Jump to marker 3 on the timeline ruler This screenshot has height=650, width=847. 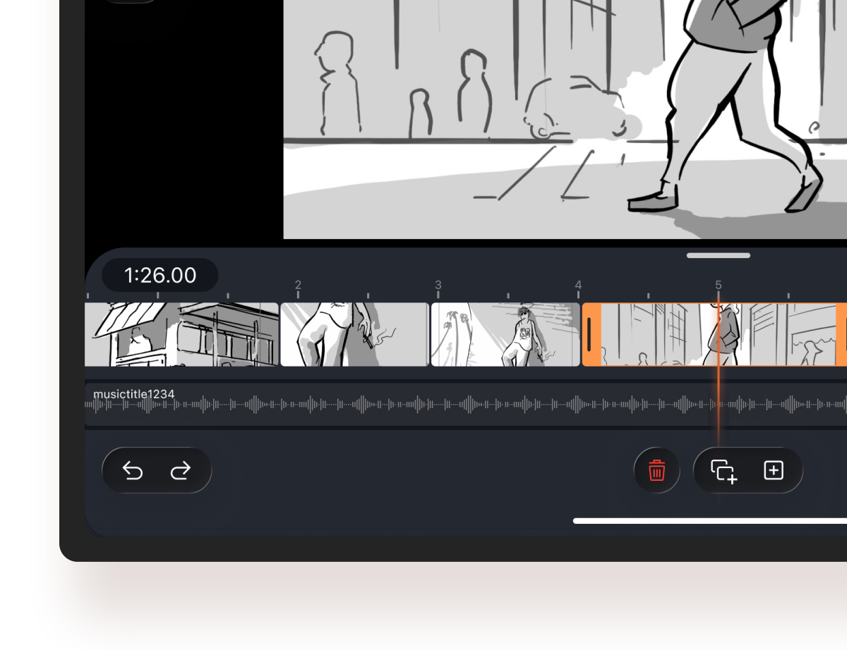438,286
